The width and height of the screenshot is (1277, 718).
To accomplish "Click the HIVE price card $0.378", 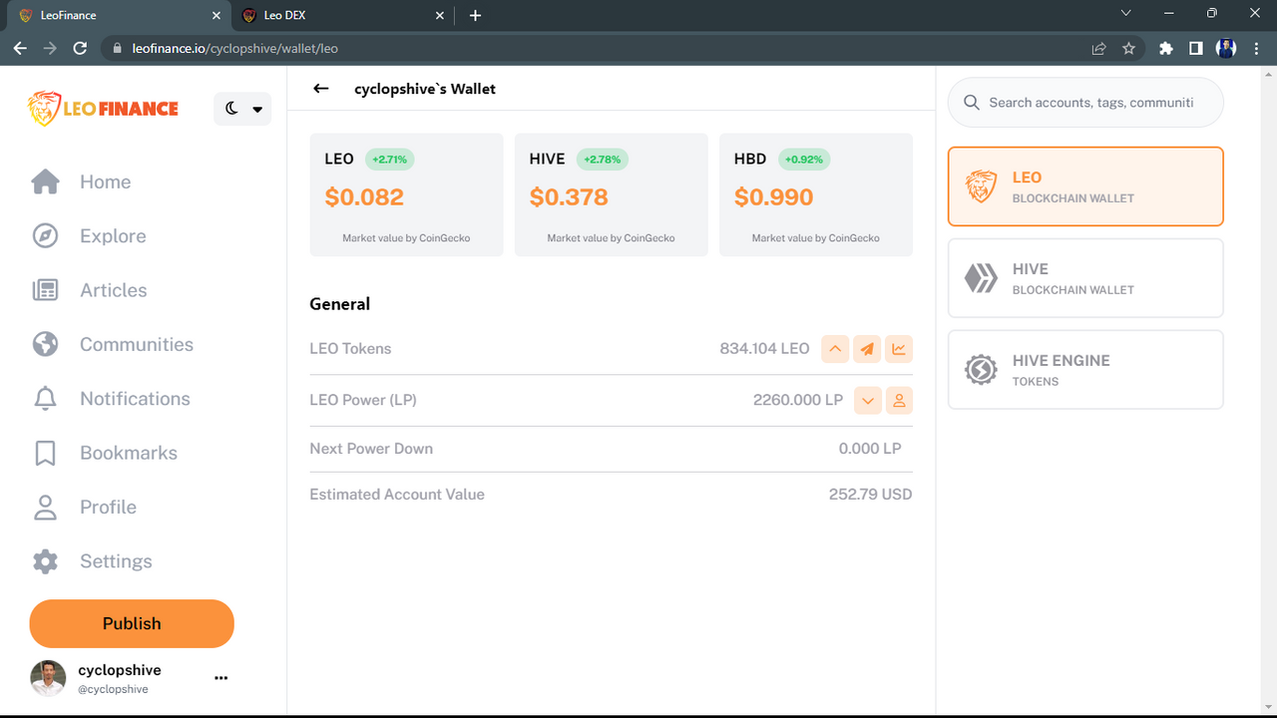I will click(x=611, y=194).
